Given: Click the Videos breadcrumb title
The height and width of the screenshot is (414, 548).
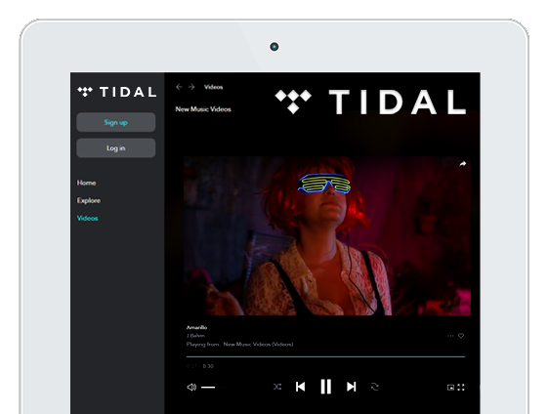Looking at the screenshot, I should point(214,87).
